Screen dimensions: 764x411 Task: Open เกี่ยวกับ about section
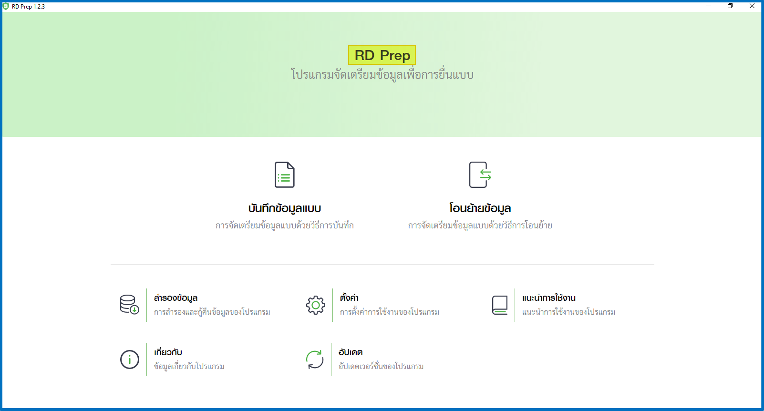coord(168,352)
